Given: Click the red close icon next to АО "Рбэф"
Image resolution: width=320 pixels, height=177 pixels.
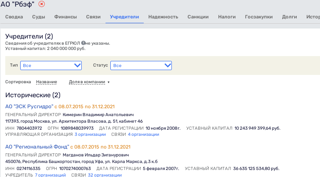Looking at the screenshot, I should click(42, 4).
